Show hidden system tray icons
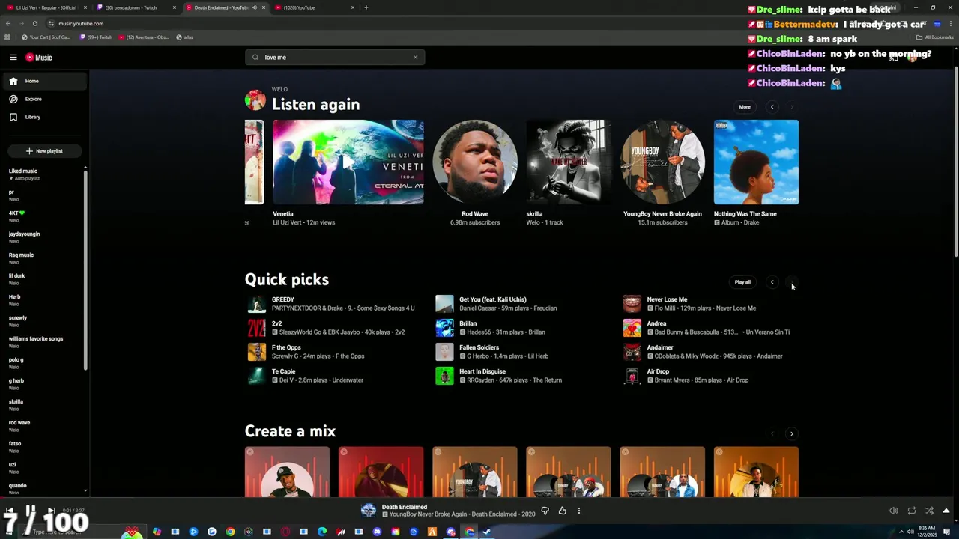The image size is (959, 539). click(x=901, y=532)
